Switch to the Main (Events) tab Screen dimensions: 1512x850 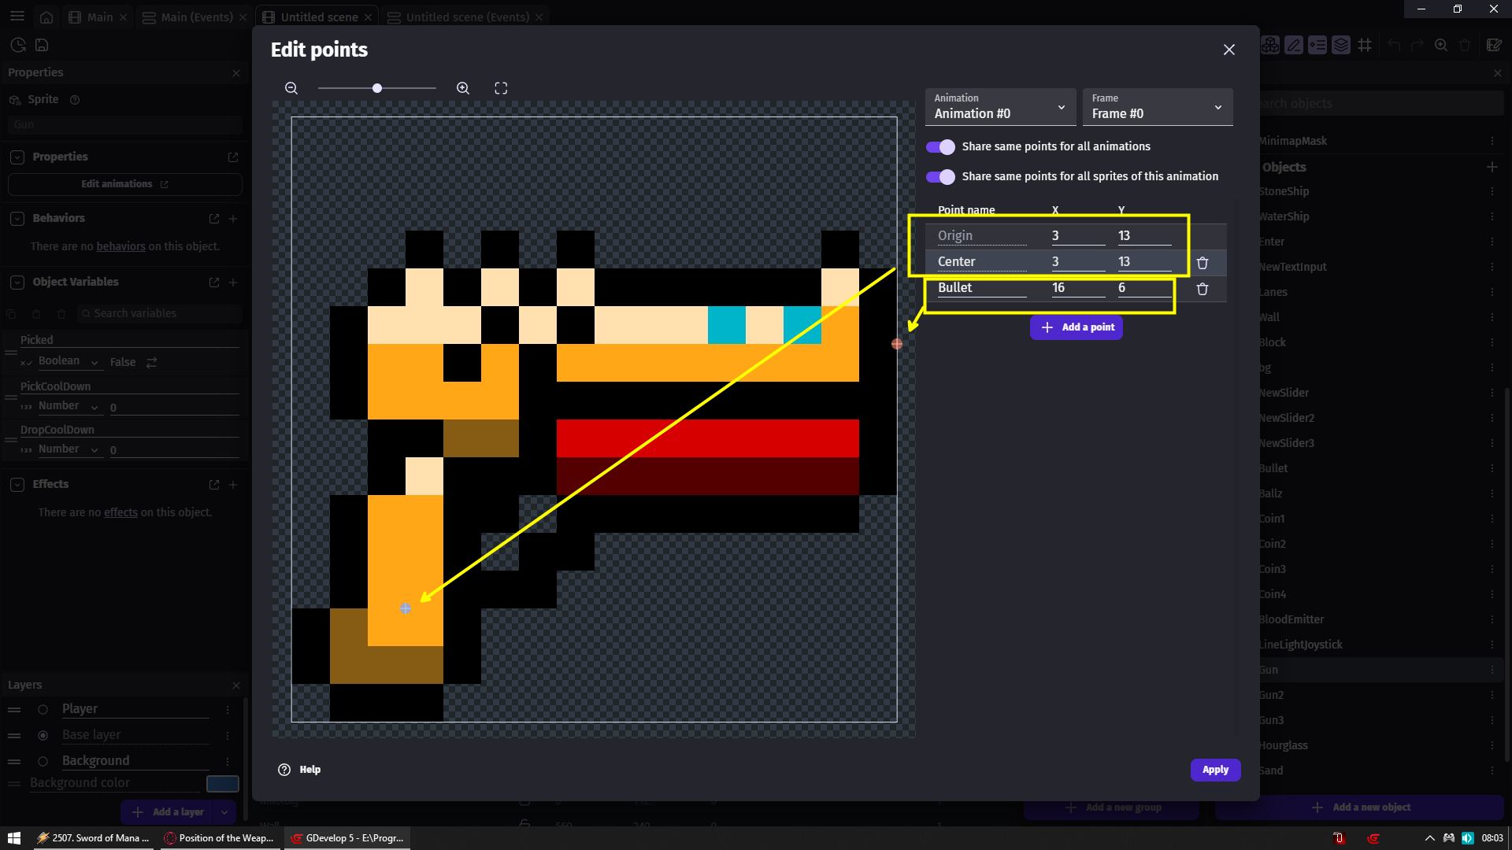[196, 17]
